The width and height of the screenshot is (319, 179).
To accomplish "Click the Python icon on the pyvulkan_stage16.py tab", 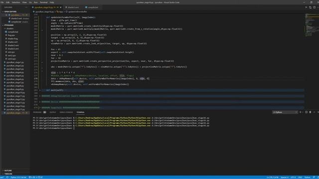I will [33, 7].
